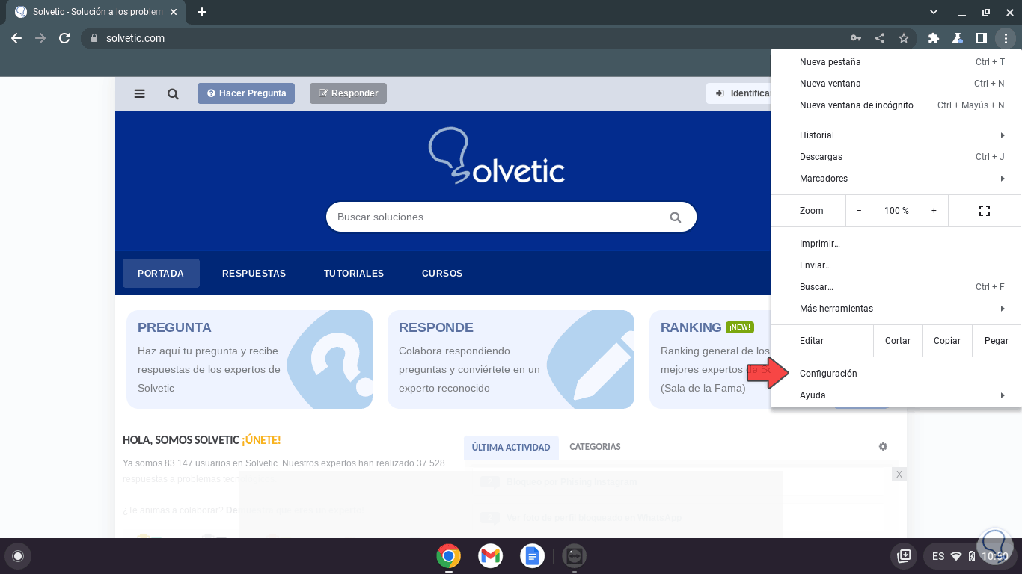Submit search with the search bar magnifier
1022x574 pixels.
[x=676, y=217]
